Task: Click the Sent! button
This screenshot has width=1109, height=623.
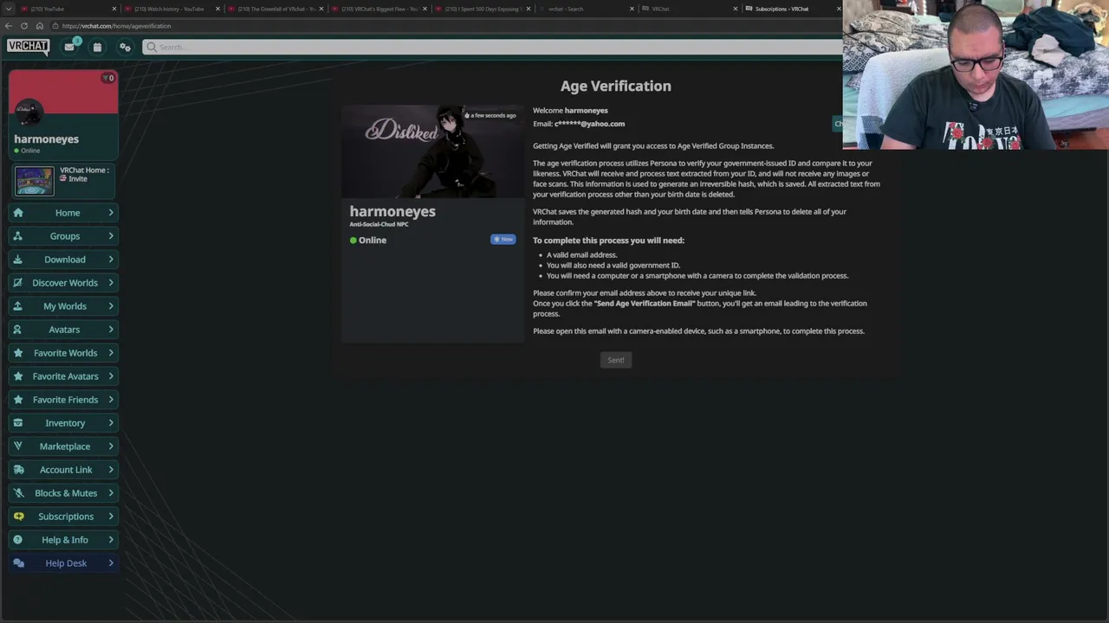Action: [x=616, y=360]
